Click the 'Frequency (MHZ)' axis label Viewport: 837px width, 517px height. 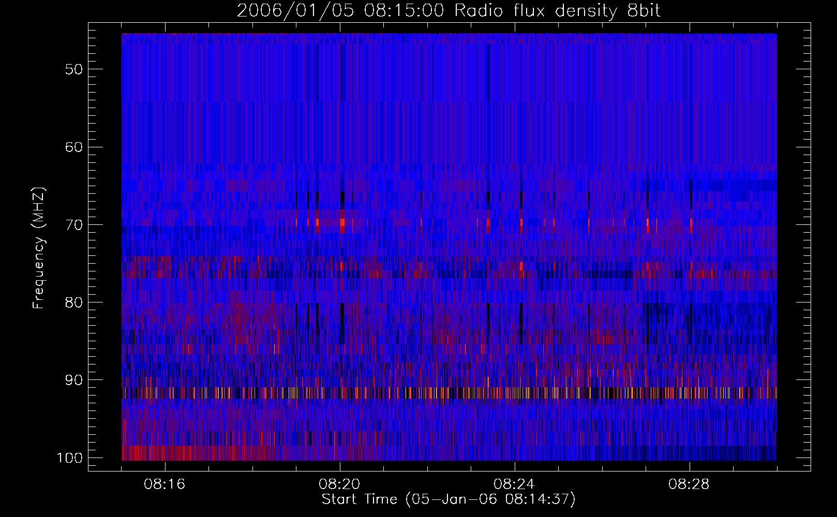pyautogui.click(x=39, y=248)
